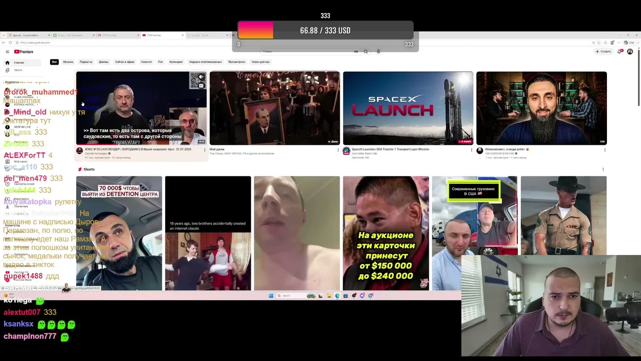Viewport: 641px width, 361px height.
Task: Go back with the browser back arrow
Action: pos(4,43)
